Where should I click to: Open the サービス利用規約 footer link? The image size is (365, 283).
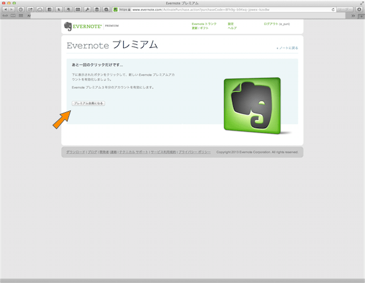163,152
